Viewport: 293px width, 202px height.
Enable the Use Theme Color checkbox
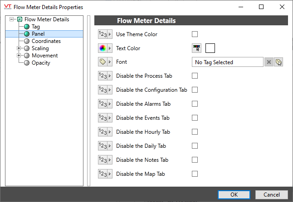coord(195,34)
